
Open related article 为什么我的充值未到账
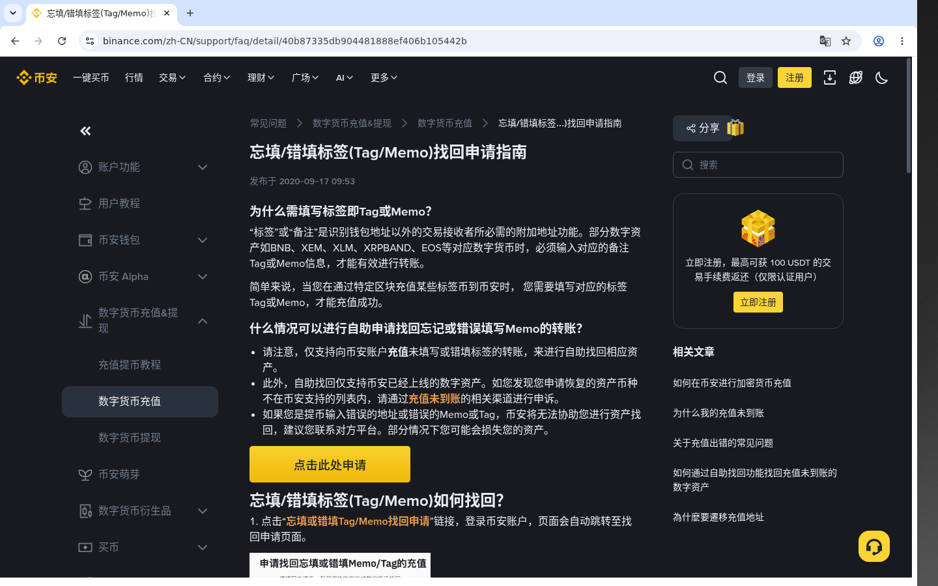[718, 413]
